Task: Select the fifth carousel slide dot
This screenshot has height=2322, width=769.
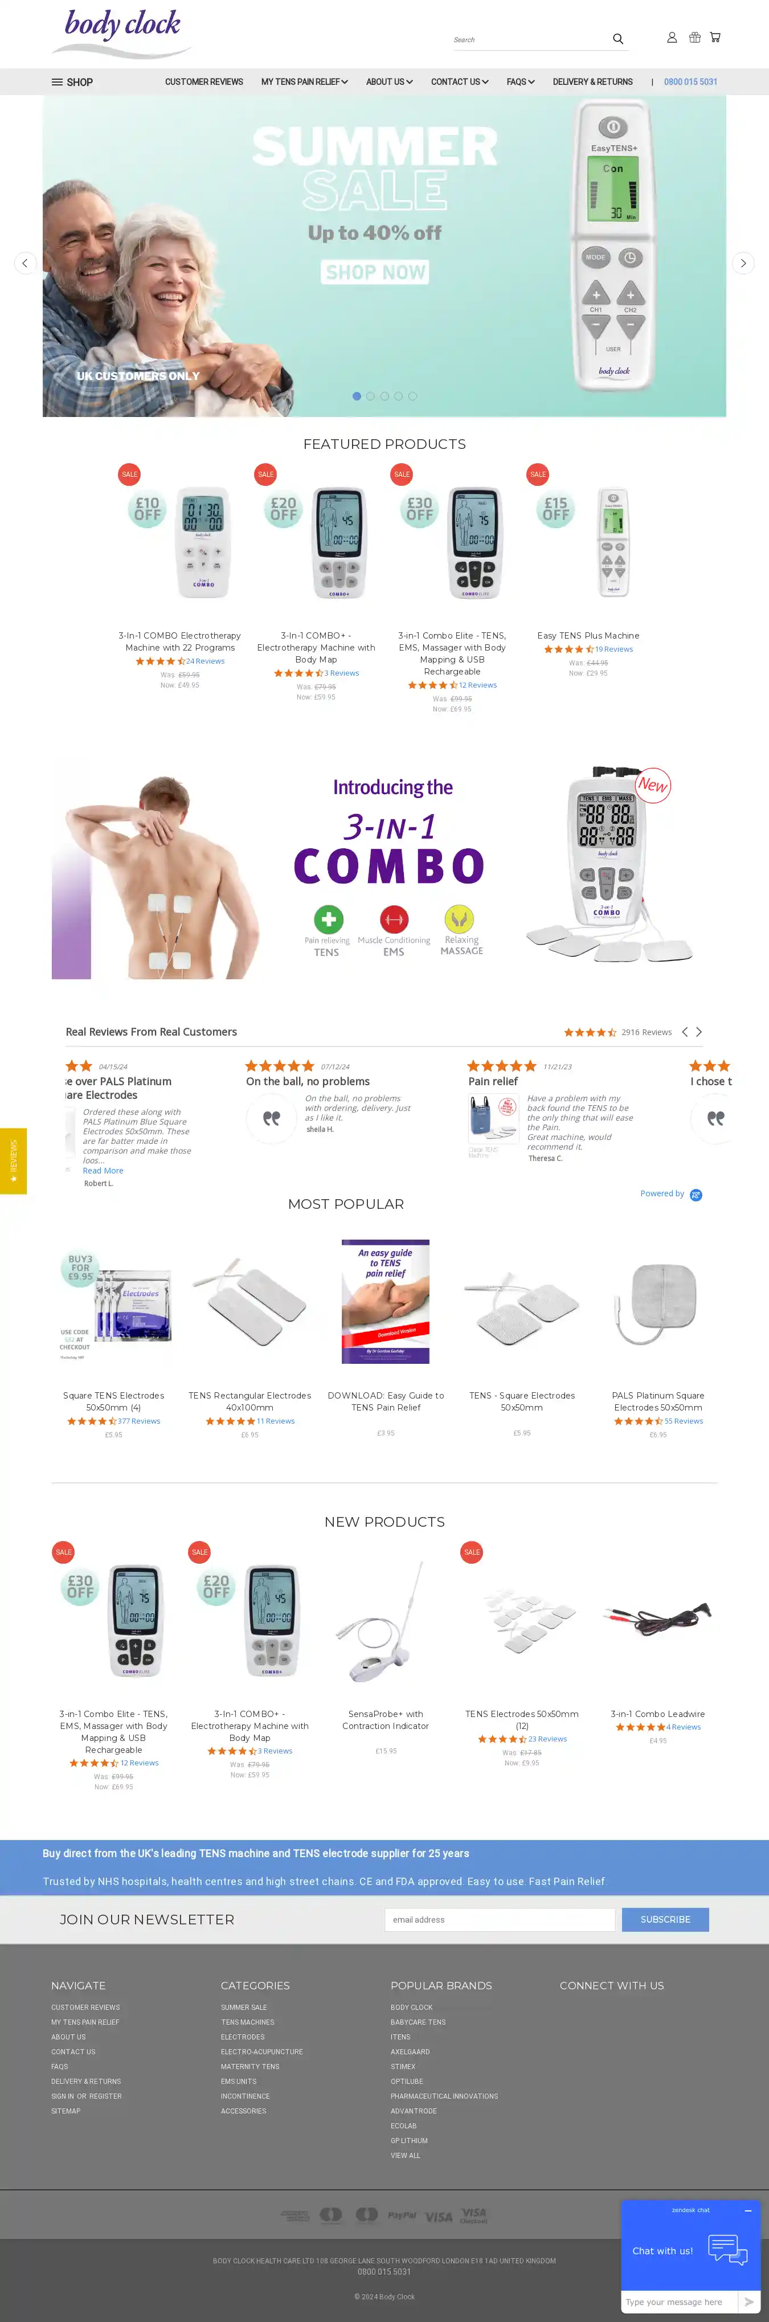Action: pyautogui.click(x=412, y=396)
